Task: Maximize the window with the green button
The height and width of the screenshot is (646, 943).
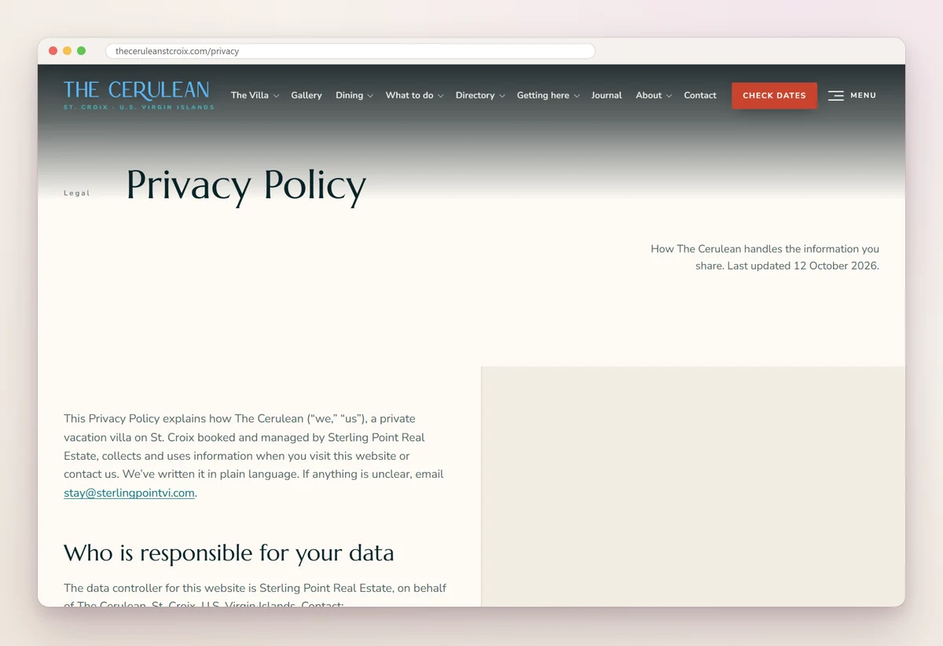Action: (x=82, y=51)
